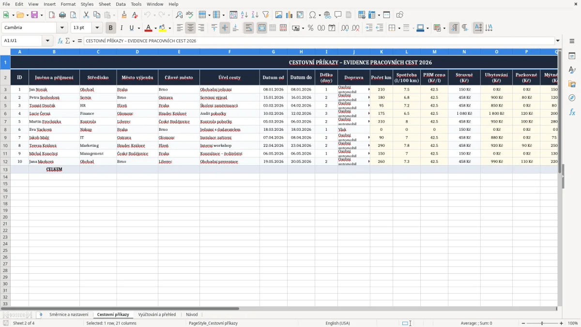Open the Font Size dropdown
Viewport: 581px width, 327px height.
[x=97, y=28]
